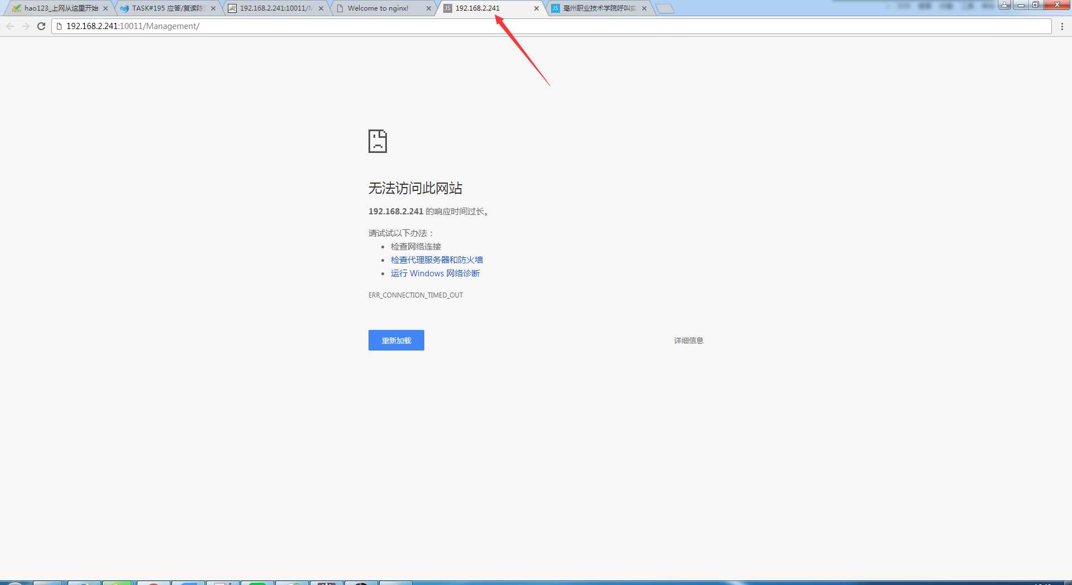Click the sad page error icon

click(377, 141)
